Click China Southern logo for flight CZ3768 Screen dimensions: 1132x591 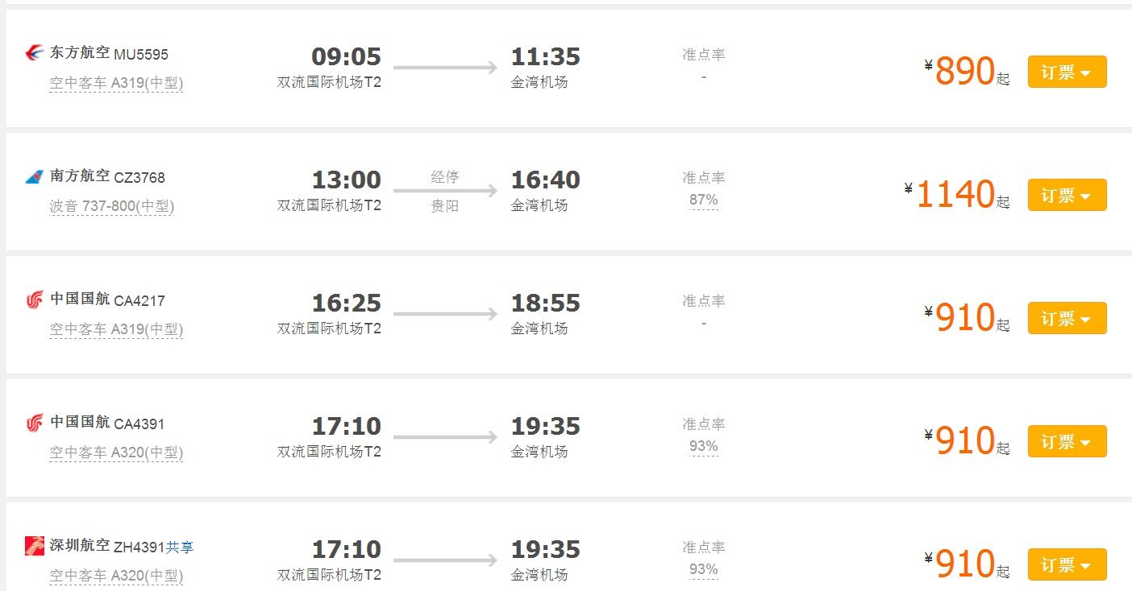click(35, 177)
